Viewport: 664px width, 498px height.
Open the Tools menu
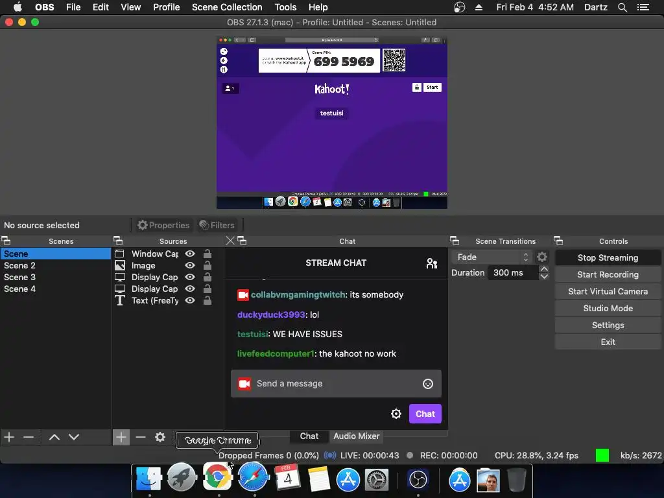click(x=285, y=7)
